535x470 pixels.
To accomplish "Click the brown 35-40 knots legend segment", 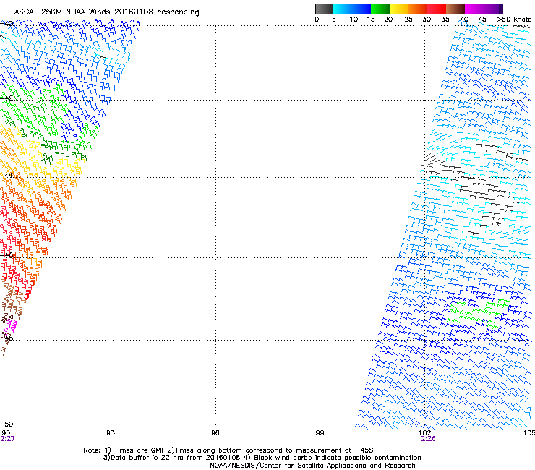I will point(455,9).
